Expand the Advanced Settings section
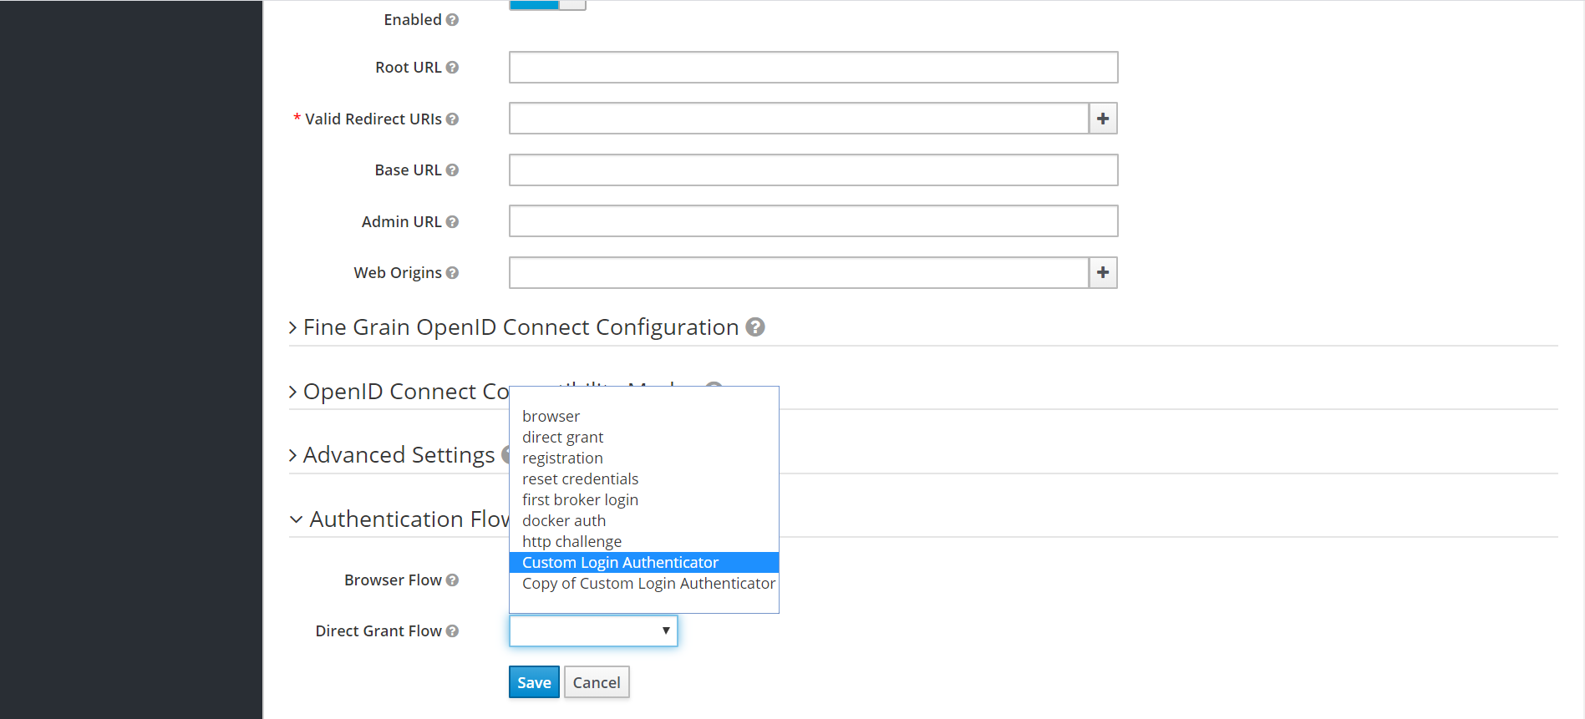1585x719 pixels. [399, 455]
